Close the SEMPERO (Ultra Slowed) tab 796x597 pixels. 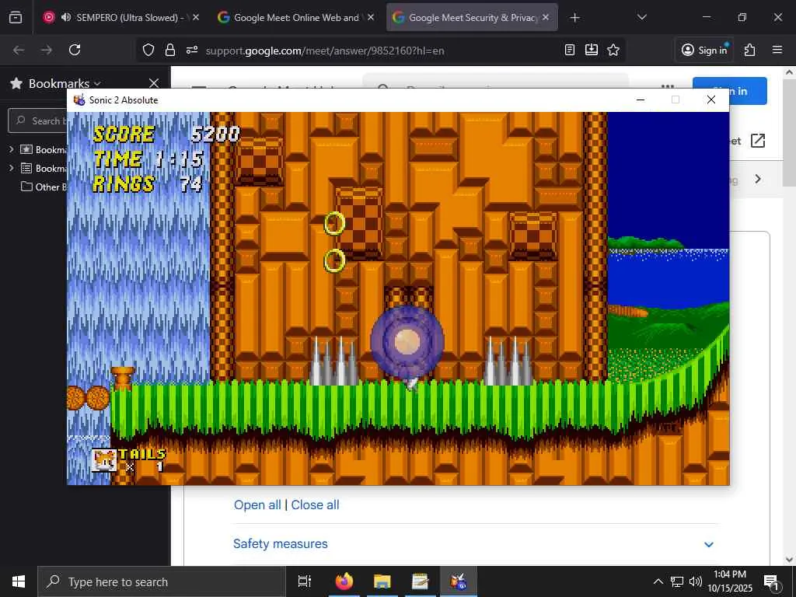(196, 17)
